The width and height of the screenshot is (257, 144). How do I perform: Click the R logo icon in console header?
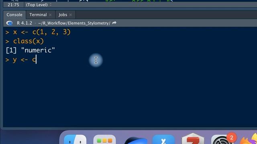tap(9, 23)
